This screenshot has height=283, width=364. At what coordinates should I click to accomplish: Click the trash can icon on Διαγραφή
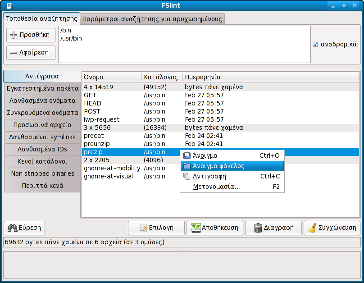258,228
